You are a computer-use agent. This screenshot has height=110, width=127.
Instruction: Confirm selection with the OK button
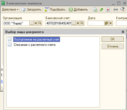click(113, 39)
